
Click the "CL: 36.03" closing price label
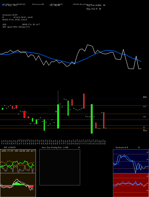click(55, 5)
